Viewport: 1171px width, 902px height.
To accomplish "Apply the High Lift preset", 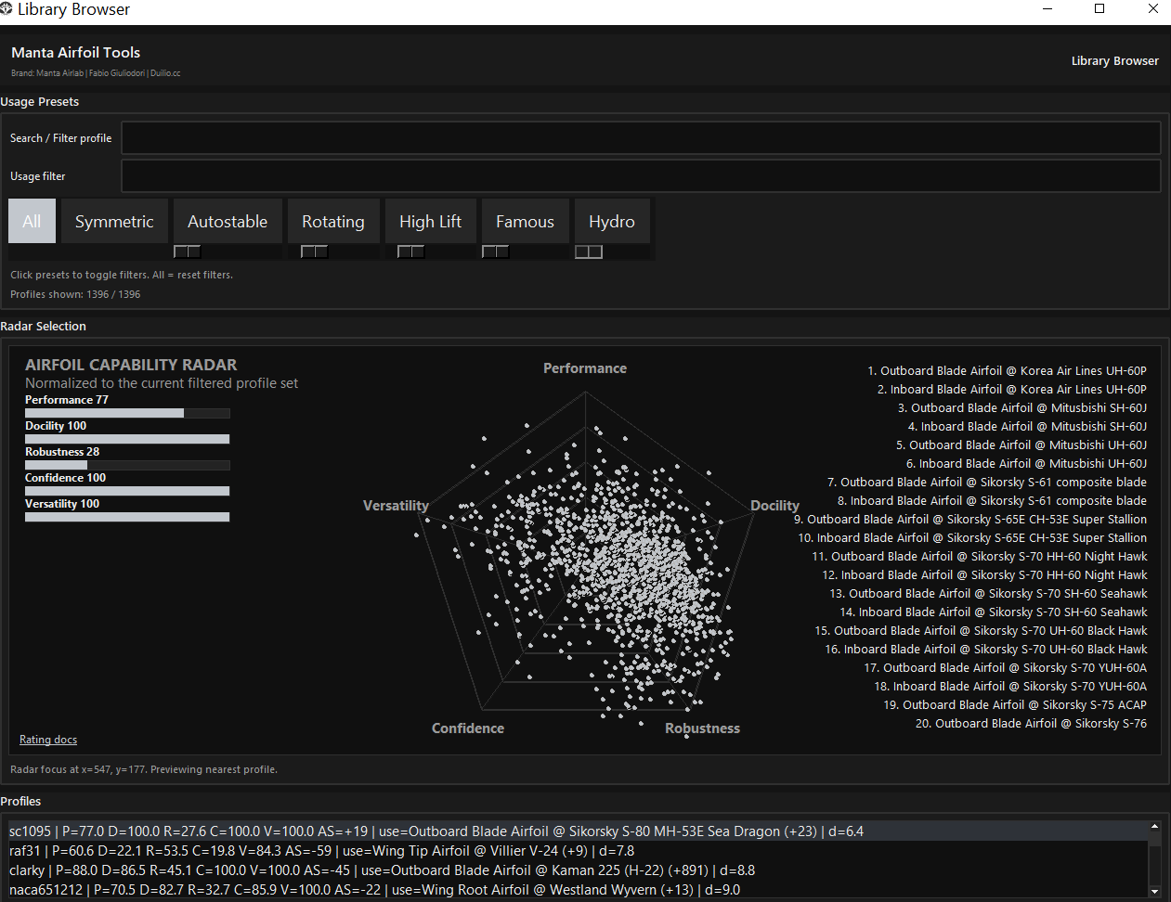I will (430, 221).
